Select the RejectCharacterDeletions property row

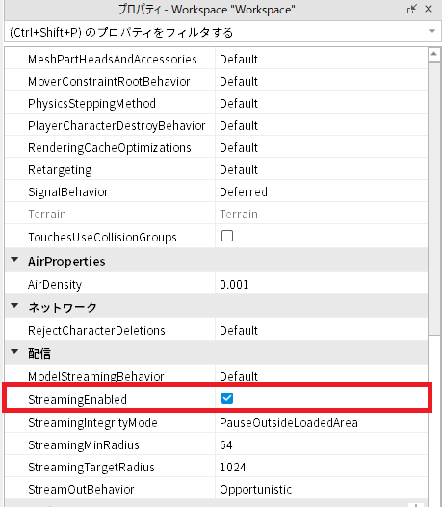tap(216, 330)
